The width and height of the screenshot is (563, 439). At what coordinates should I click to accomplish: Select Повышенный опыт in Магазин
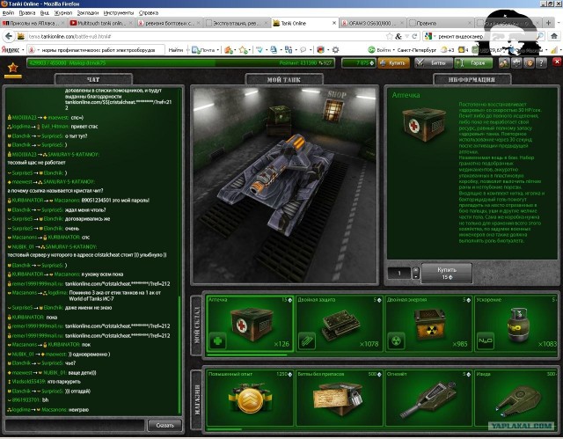pyautogui.click(x=250, y=398)
